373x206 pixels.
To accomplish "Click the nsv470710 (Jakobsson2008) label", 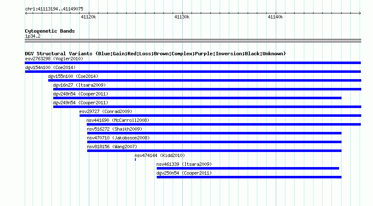I will pos(118,138).
